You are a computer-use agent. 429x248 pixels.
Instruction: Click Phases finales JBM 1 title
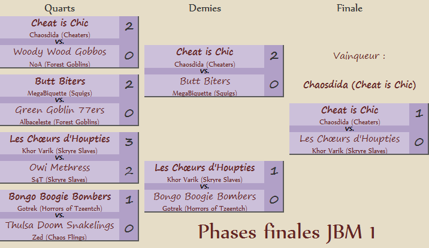286,232
